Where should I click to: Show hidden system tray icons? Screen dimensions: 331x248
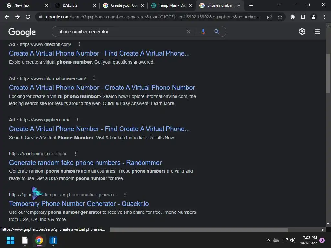(x=268, y=240)
